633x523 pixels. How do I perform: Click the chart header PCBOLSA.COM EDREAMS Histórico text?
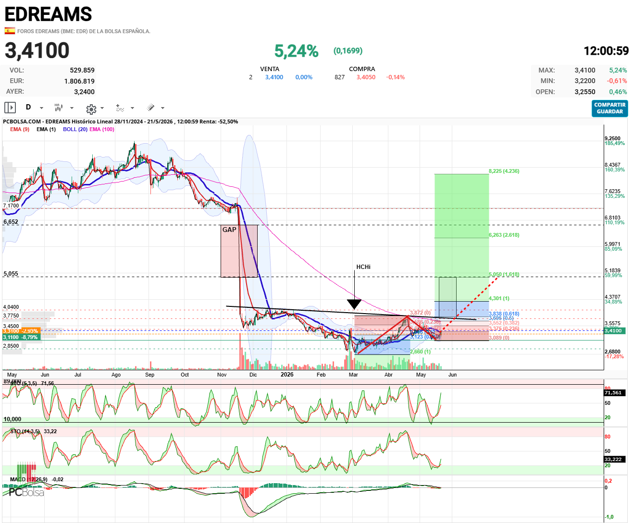tap(120, 122)
